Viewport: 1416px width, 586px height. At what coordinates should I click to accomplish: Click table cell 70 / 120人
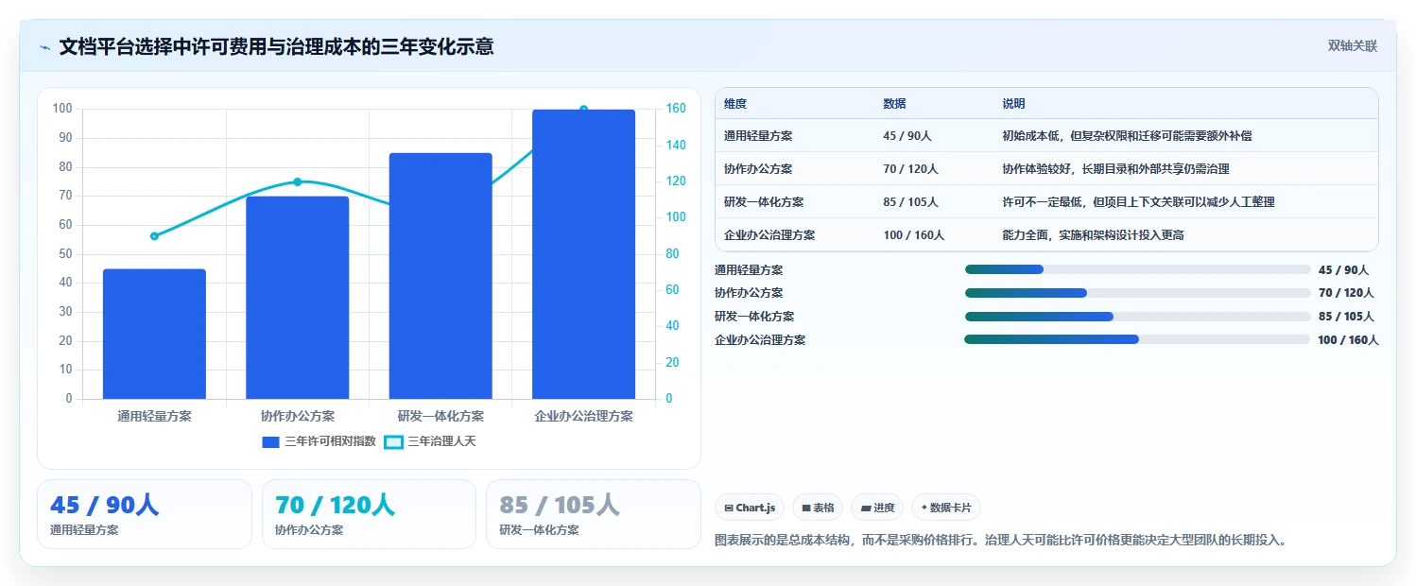[x=910, y=169]
